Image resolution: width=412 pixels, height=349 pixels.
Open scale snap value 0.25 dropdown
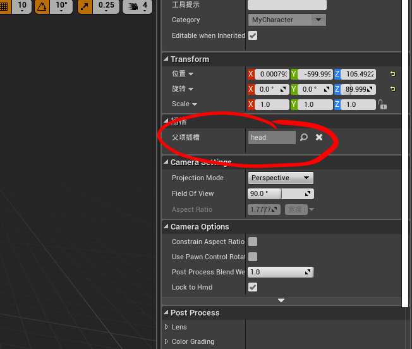(x=106, y=6)
